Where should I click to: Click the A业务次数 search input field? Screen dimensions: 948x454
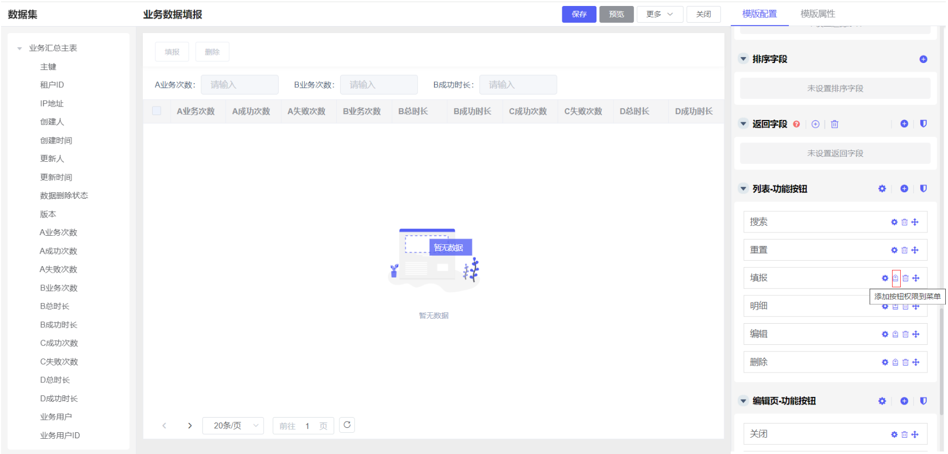(x=240, y=85)
